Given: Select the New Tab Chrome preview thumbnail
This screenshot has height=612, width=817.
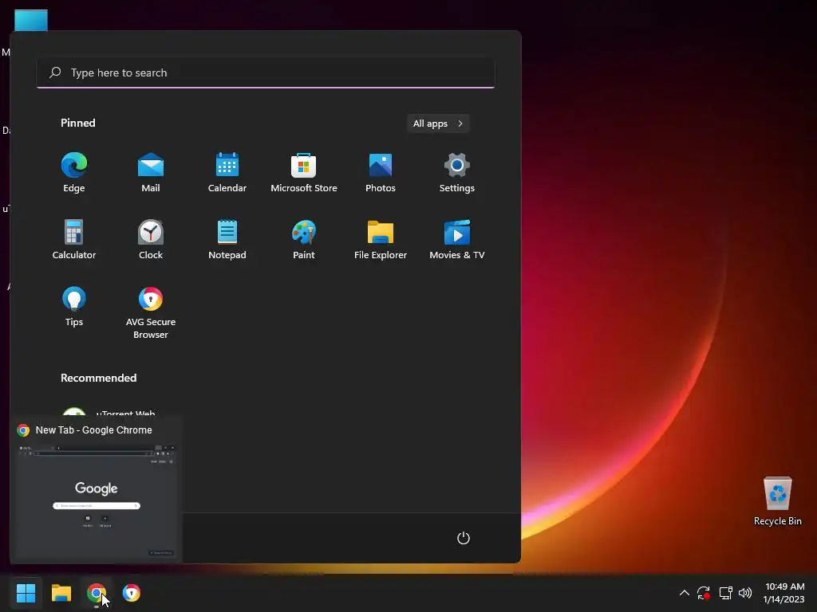Looking at the screenshot, I should 97,500.
